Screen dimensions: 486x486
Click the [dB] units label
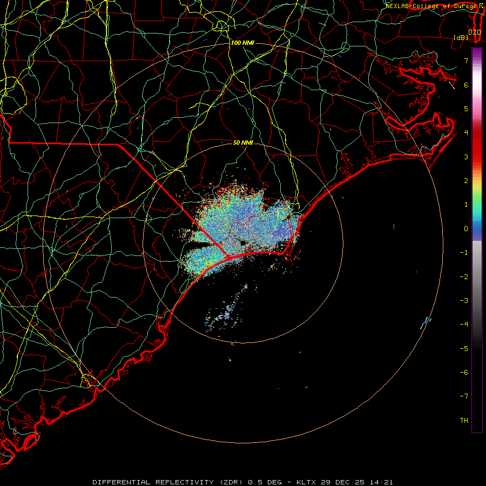pos(461,37)
